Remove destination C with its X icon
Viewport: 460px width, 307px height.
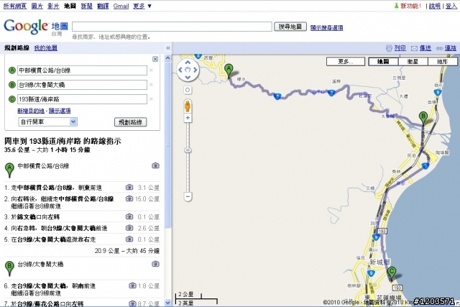pyautogui.click(x=151, y=99)
